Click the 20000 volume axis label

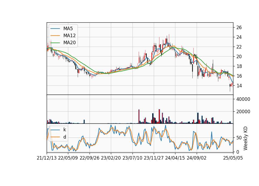coord(243,112)
